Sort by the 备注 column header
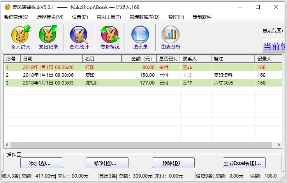 (233, 59)
